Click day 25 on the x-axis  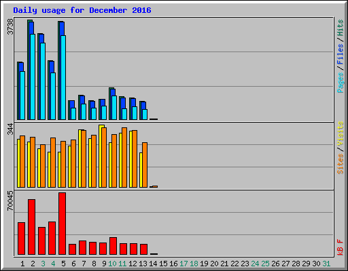(265, 264)
